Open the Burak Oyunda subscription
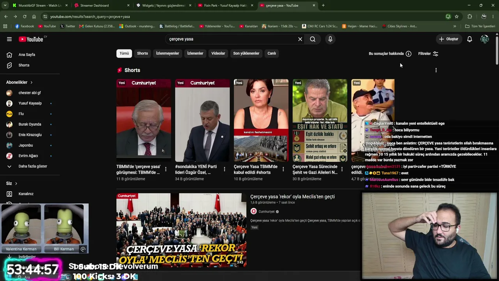 coord(30,124)
